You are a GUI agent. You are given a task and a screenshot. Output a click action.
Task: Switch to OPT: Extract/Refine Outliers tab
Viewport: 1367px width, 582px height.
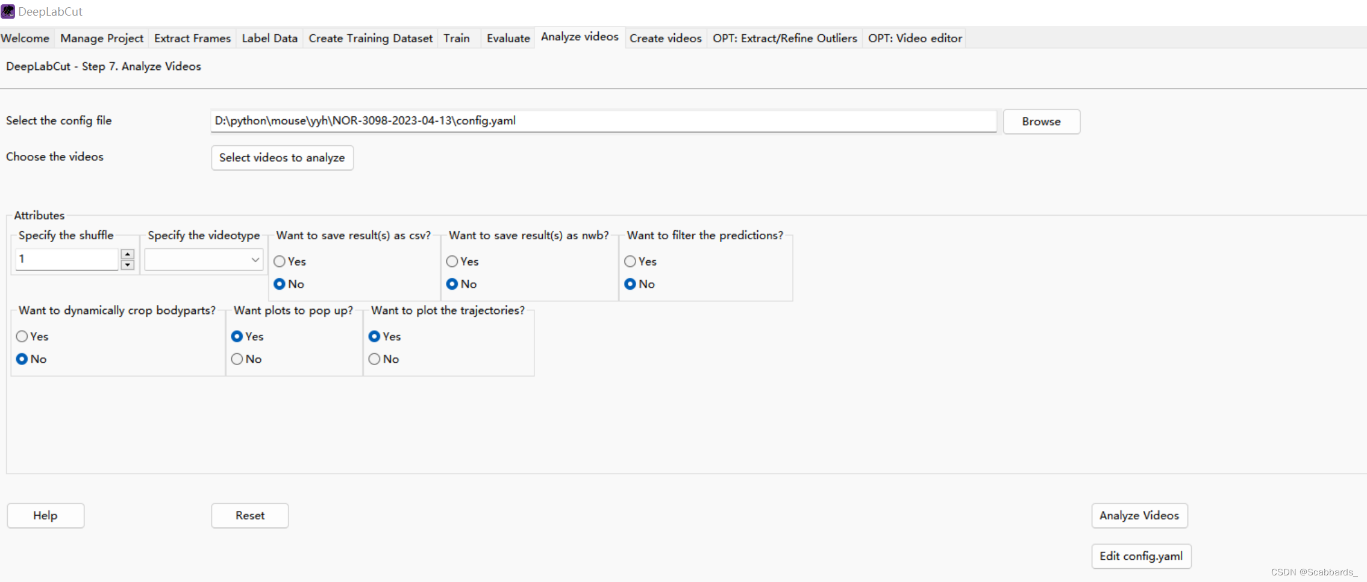[x=784, y=39]
